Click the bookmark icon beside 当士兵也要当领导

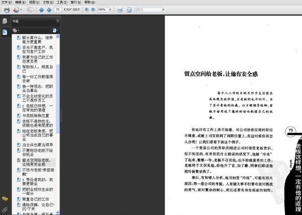[x=19, y=145]
